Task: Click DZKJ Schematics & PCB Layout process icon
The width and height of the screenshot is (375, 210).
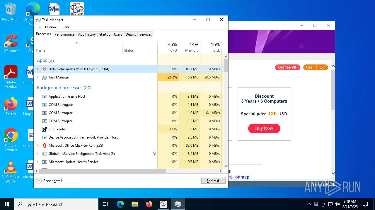Action: click(45, 69)
